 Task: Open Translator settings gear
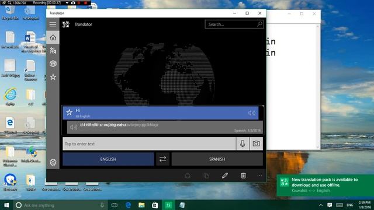click(x=53, y=162)
